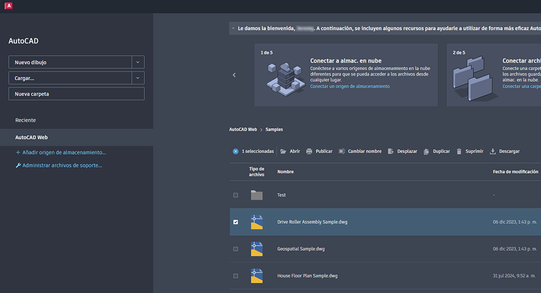Viewport: 541px width, 293px height.
Task: Click the House Floor Plan DWG file icon
Action: coord(257,276)
